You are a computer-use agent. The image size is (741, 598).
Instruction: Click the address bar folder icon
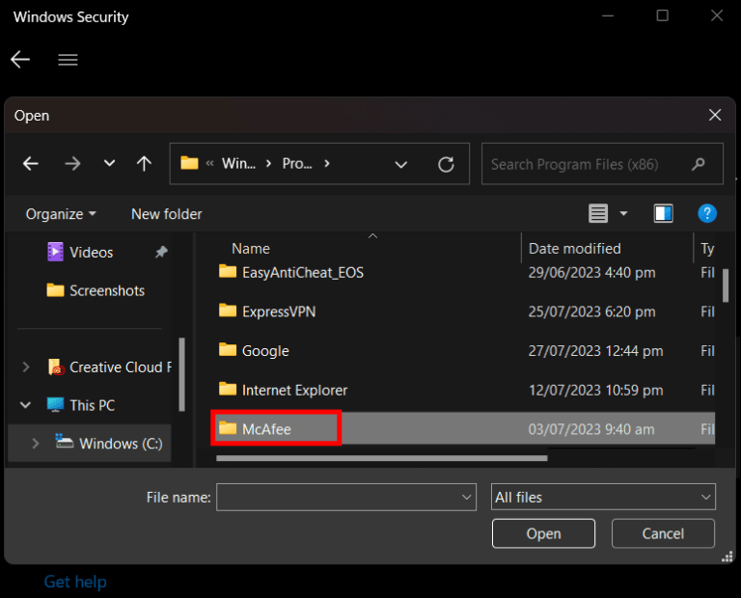pos(189,163)
